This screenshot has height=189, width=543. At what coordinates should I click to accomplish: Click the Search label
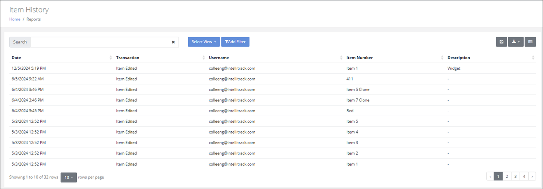click(x=20, y=42)
